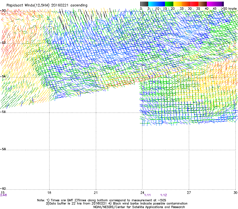This screenshot has width=238, height=209.
Task: Click the '45' legend scale label
Action: (x=215, y=9)
